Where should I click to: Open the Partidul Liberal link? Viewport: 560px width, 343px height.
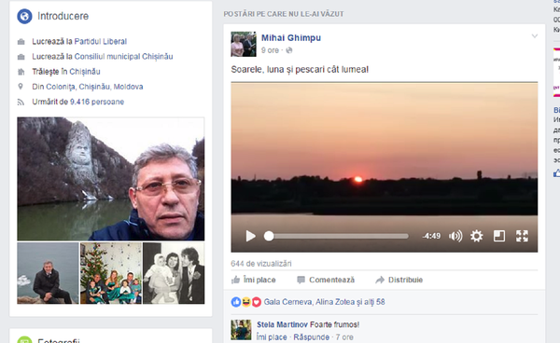pyautogui.click(x=101, y=42)
